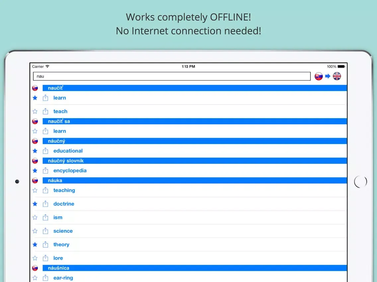Tap Slovak flag beside 'náučný' entry
Image resolution: width=377 pixels, height=282 pixels.
[35, 141]
